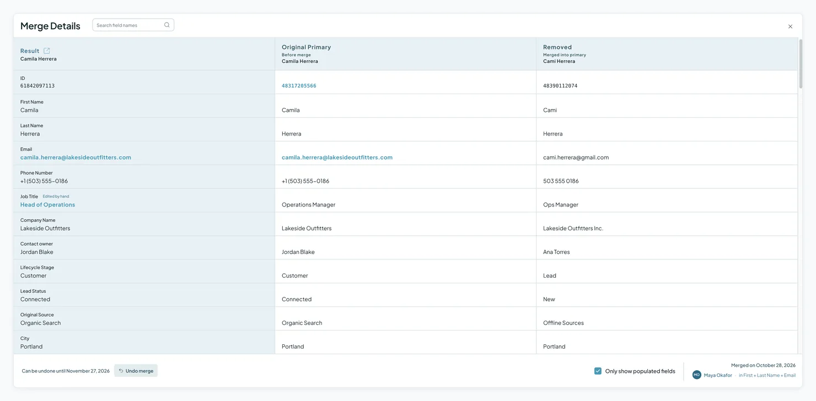Click the Merge Details title
This screenshot has width=816, height=401.
click(50, 26)
